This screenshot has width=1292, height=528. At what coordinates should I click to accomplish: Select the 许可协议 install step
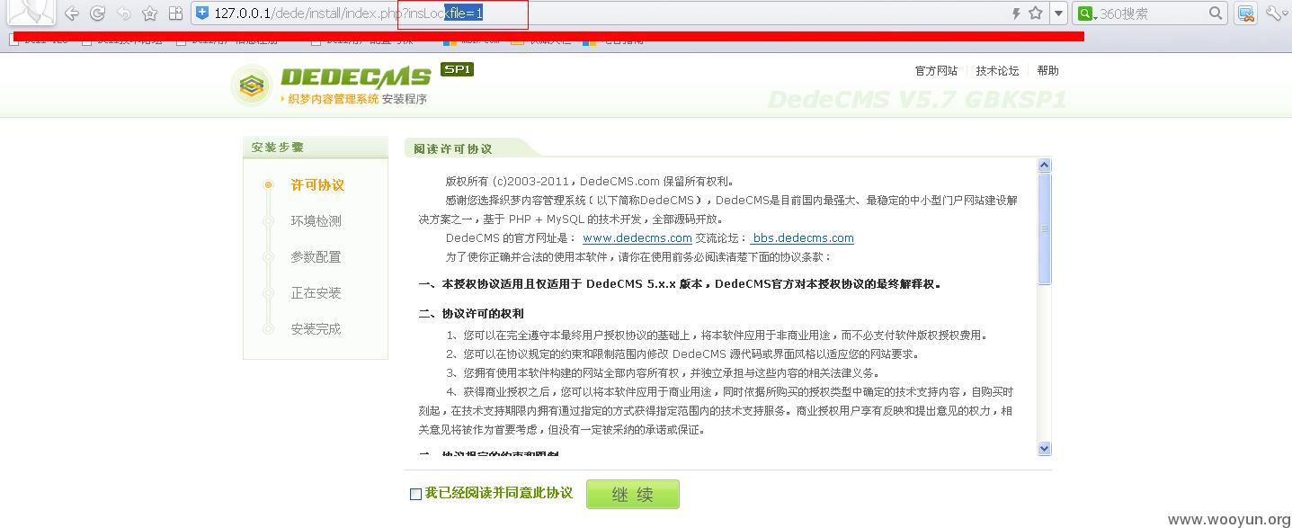coord(317,185)
